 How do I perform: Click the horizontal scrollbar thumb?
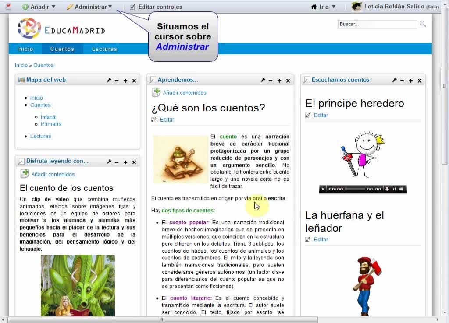click(x=163, y=319)
